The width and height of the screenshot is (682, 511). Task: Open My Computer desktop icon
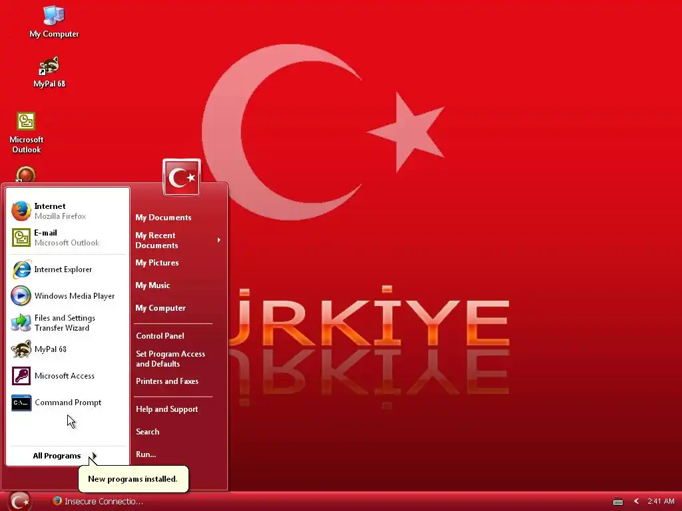point(54,22)
